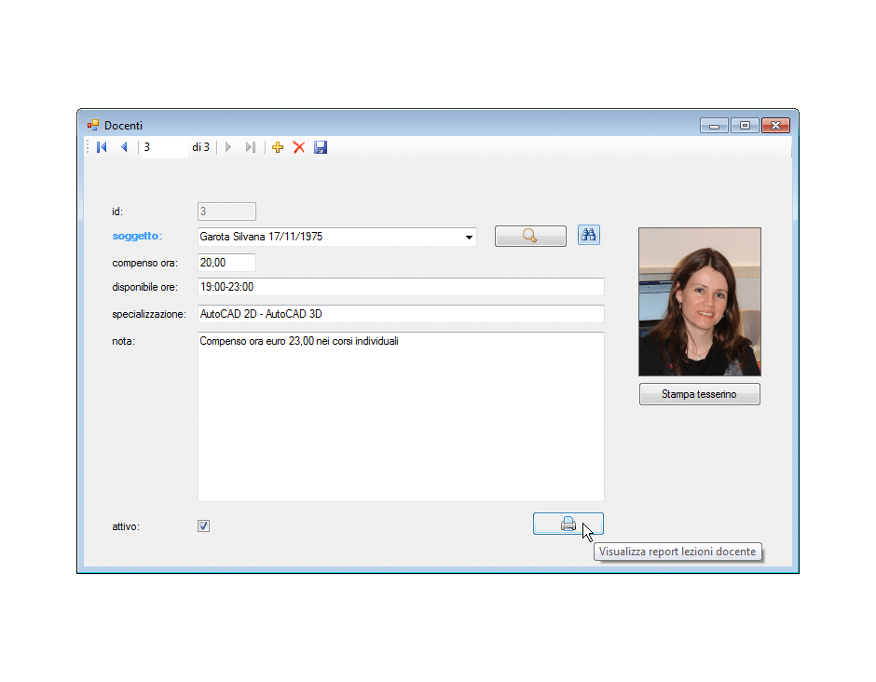Viewport: 876px width, 682px height.
Task: Minimize the Docenti window
Action: click(714, 126)
